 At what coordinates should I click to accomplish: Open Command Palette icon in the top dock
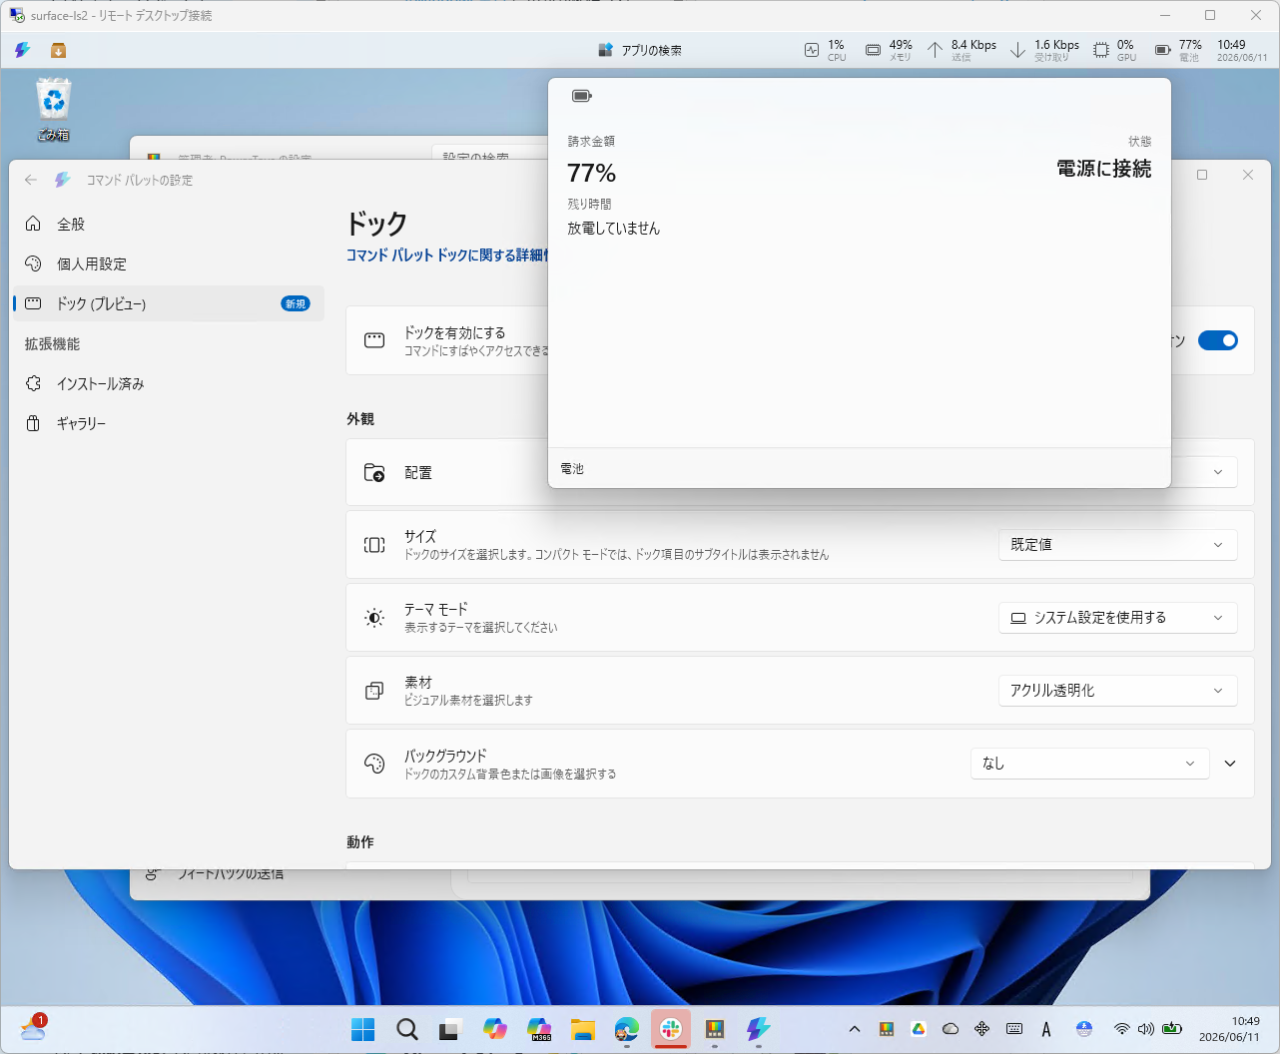(x=22, y=50)
